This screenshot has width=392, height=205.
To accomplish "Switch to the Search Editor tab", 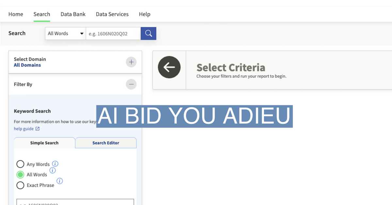I will (106, 143).
